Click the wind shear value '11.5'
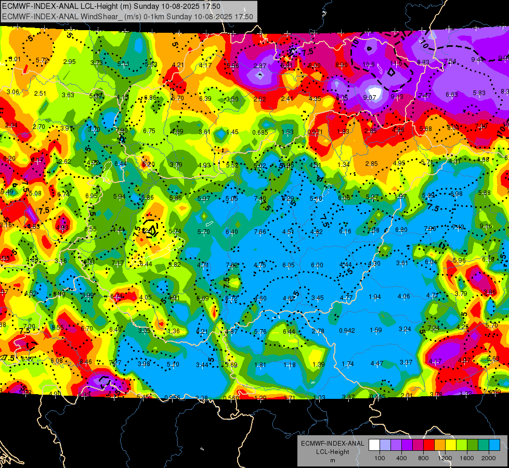Viewport: 509px width, 468px height. pos(396,63)
